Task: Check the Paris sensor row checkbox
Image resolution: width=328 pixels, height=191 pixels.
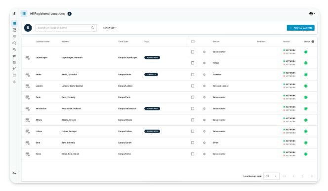Action: pyautogui.click(x=193, y=97)
